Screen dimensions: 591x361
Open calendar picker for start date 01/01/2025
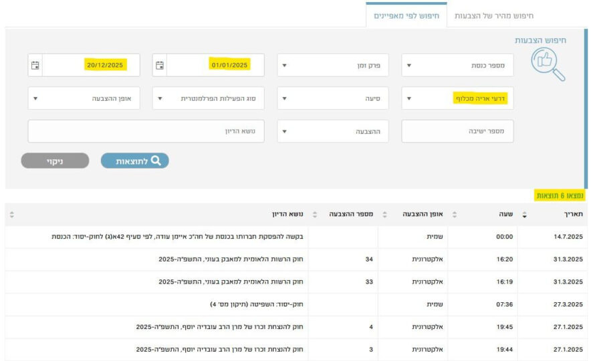(160, 66)
